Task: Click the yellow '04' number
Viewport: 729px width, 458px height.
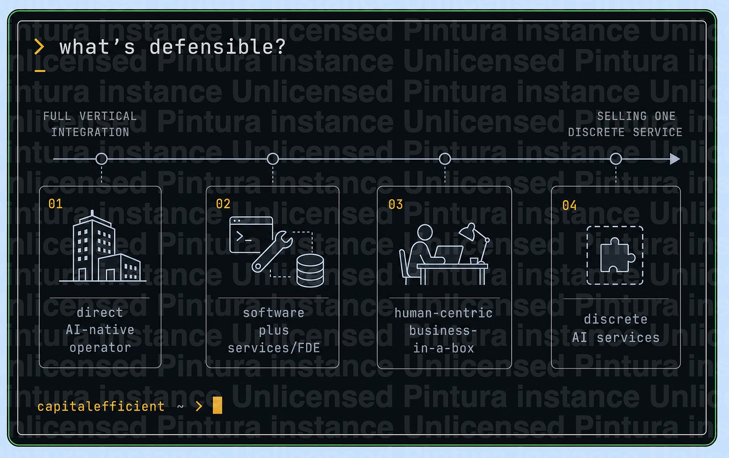Action: [x=569, y=205]
